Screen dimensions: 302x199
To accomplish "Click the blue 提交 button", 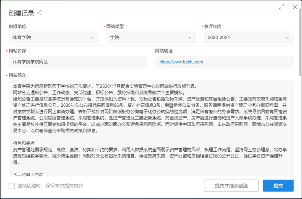I will pos(278,186).
